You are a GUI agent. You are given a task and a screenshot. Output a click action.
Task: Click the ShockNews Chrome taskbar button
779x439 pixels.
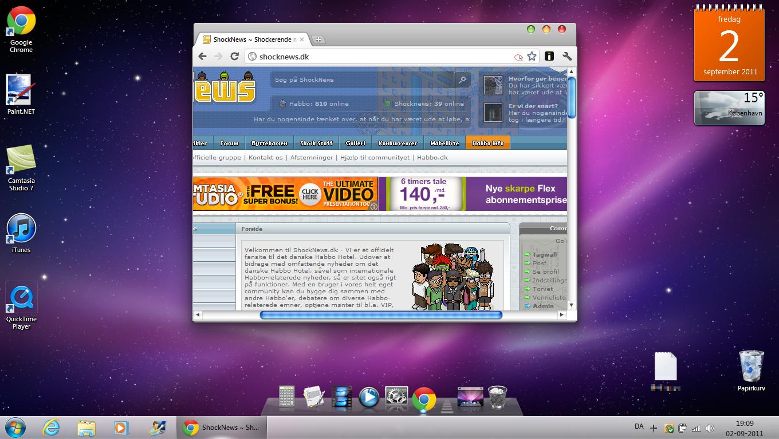pyautogui.click(x=221, y=428)
